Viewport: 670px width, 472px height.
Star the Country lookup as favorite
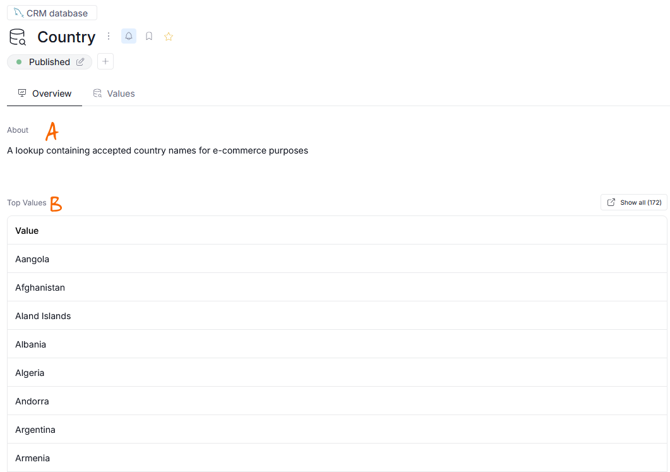tap(169, 37)
